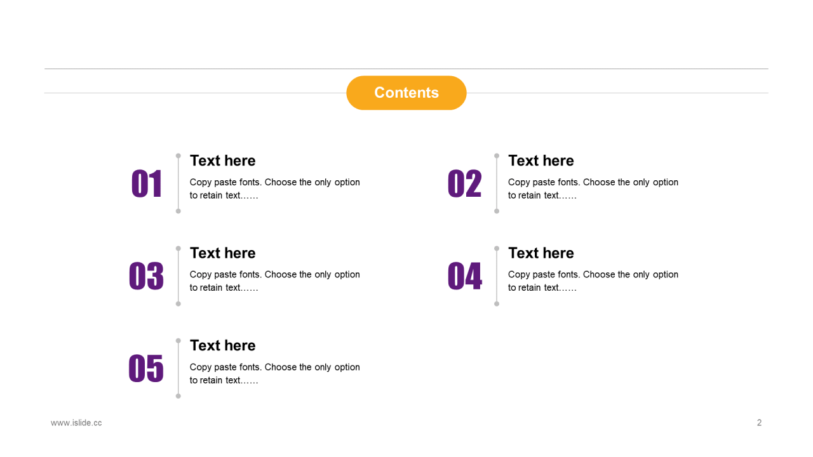
Task: Select description paragraph under item 01
Action: (275, 189)
